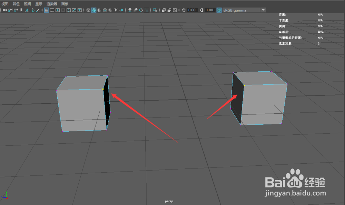345x205 pixels.
Task: Click the gamma value field 1.00
Action: click(210, 10)
